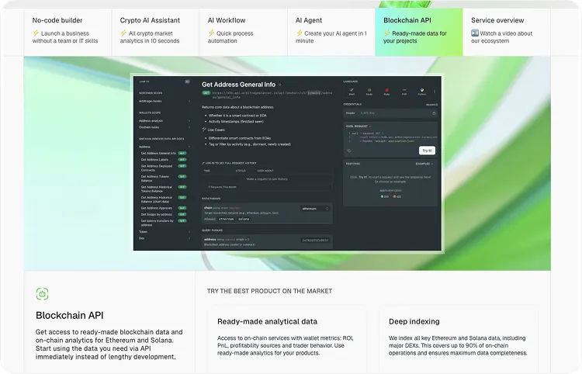Click the 'Make a request to see history' text

267,179
